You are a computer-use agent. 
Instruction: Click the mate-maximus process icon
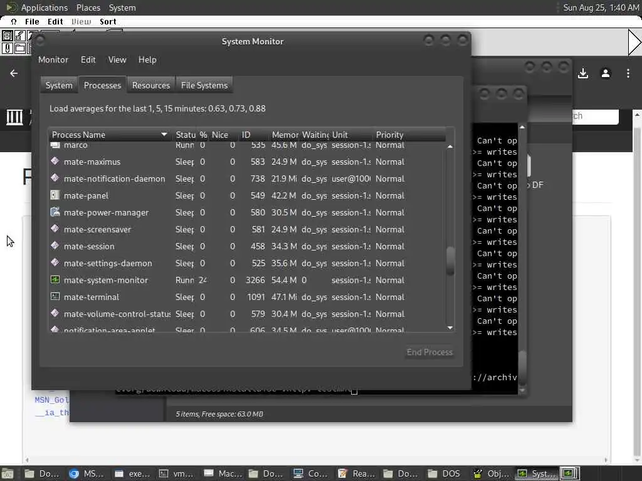(55, 161)
